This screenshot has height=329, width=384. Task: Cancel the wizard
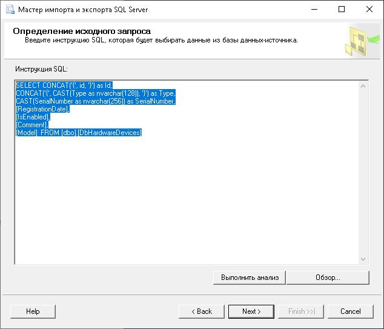point(351,311)
